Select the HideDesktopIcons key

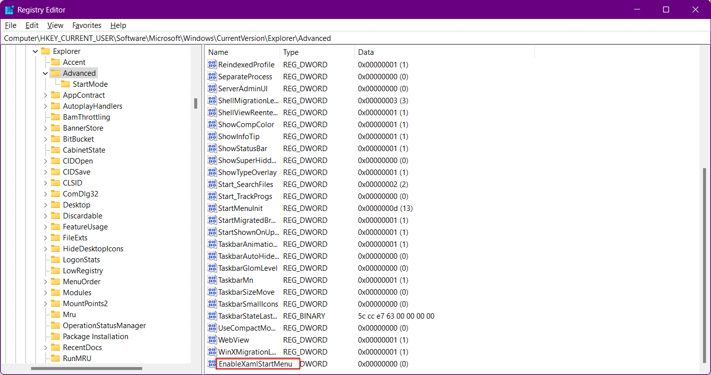(93, 249)
